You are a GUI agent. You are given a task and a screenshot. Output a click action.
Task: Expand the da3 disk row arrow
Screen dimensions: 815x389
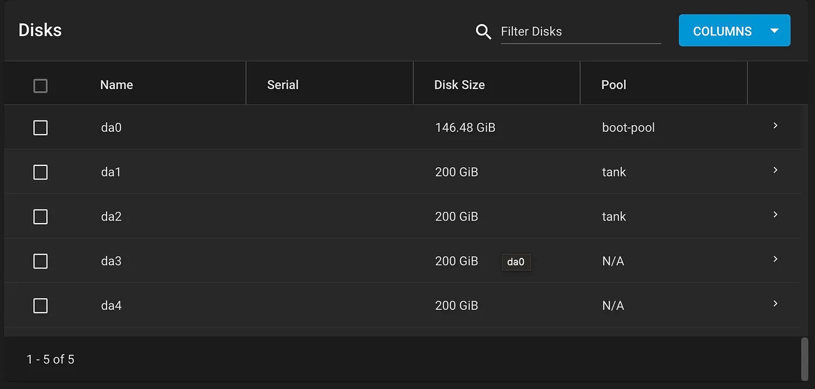pos(775,259)
